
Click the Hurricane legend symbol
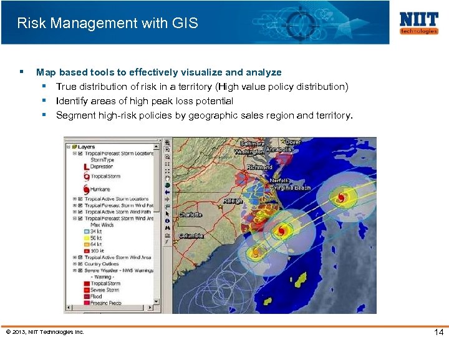tap(87, 189)
